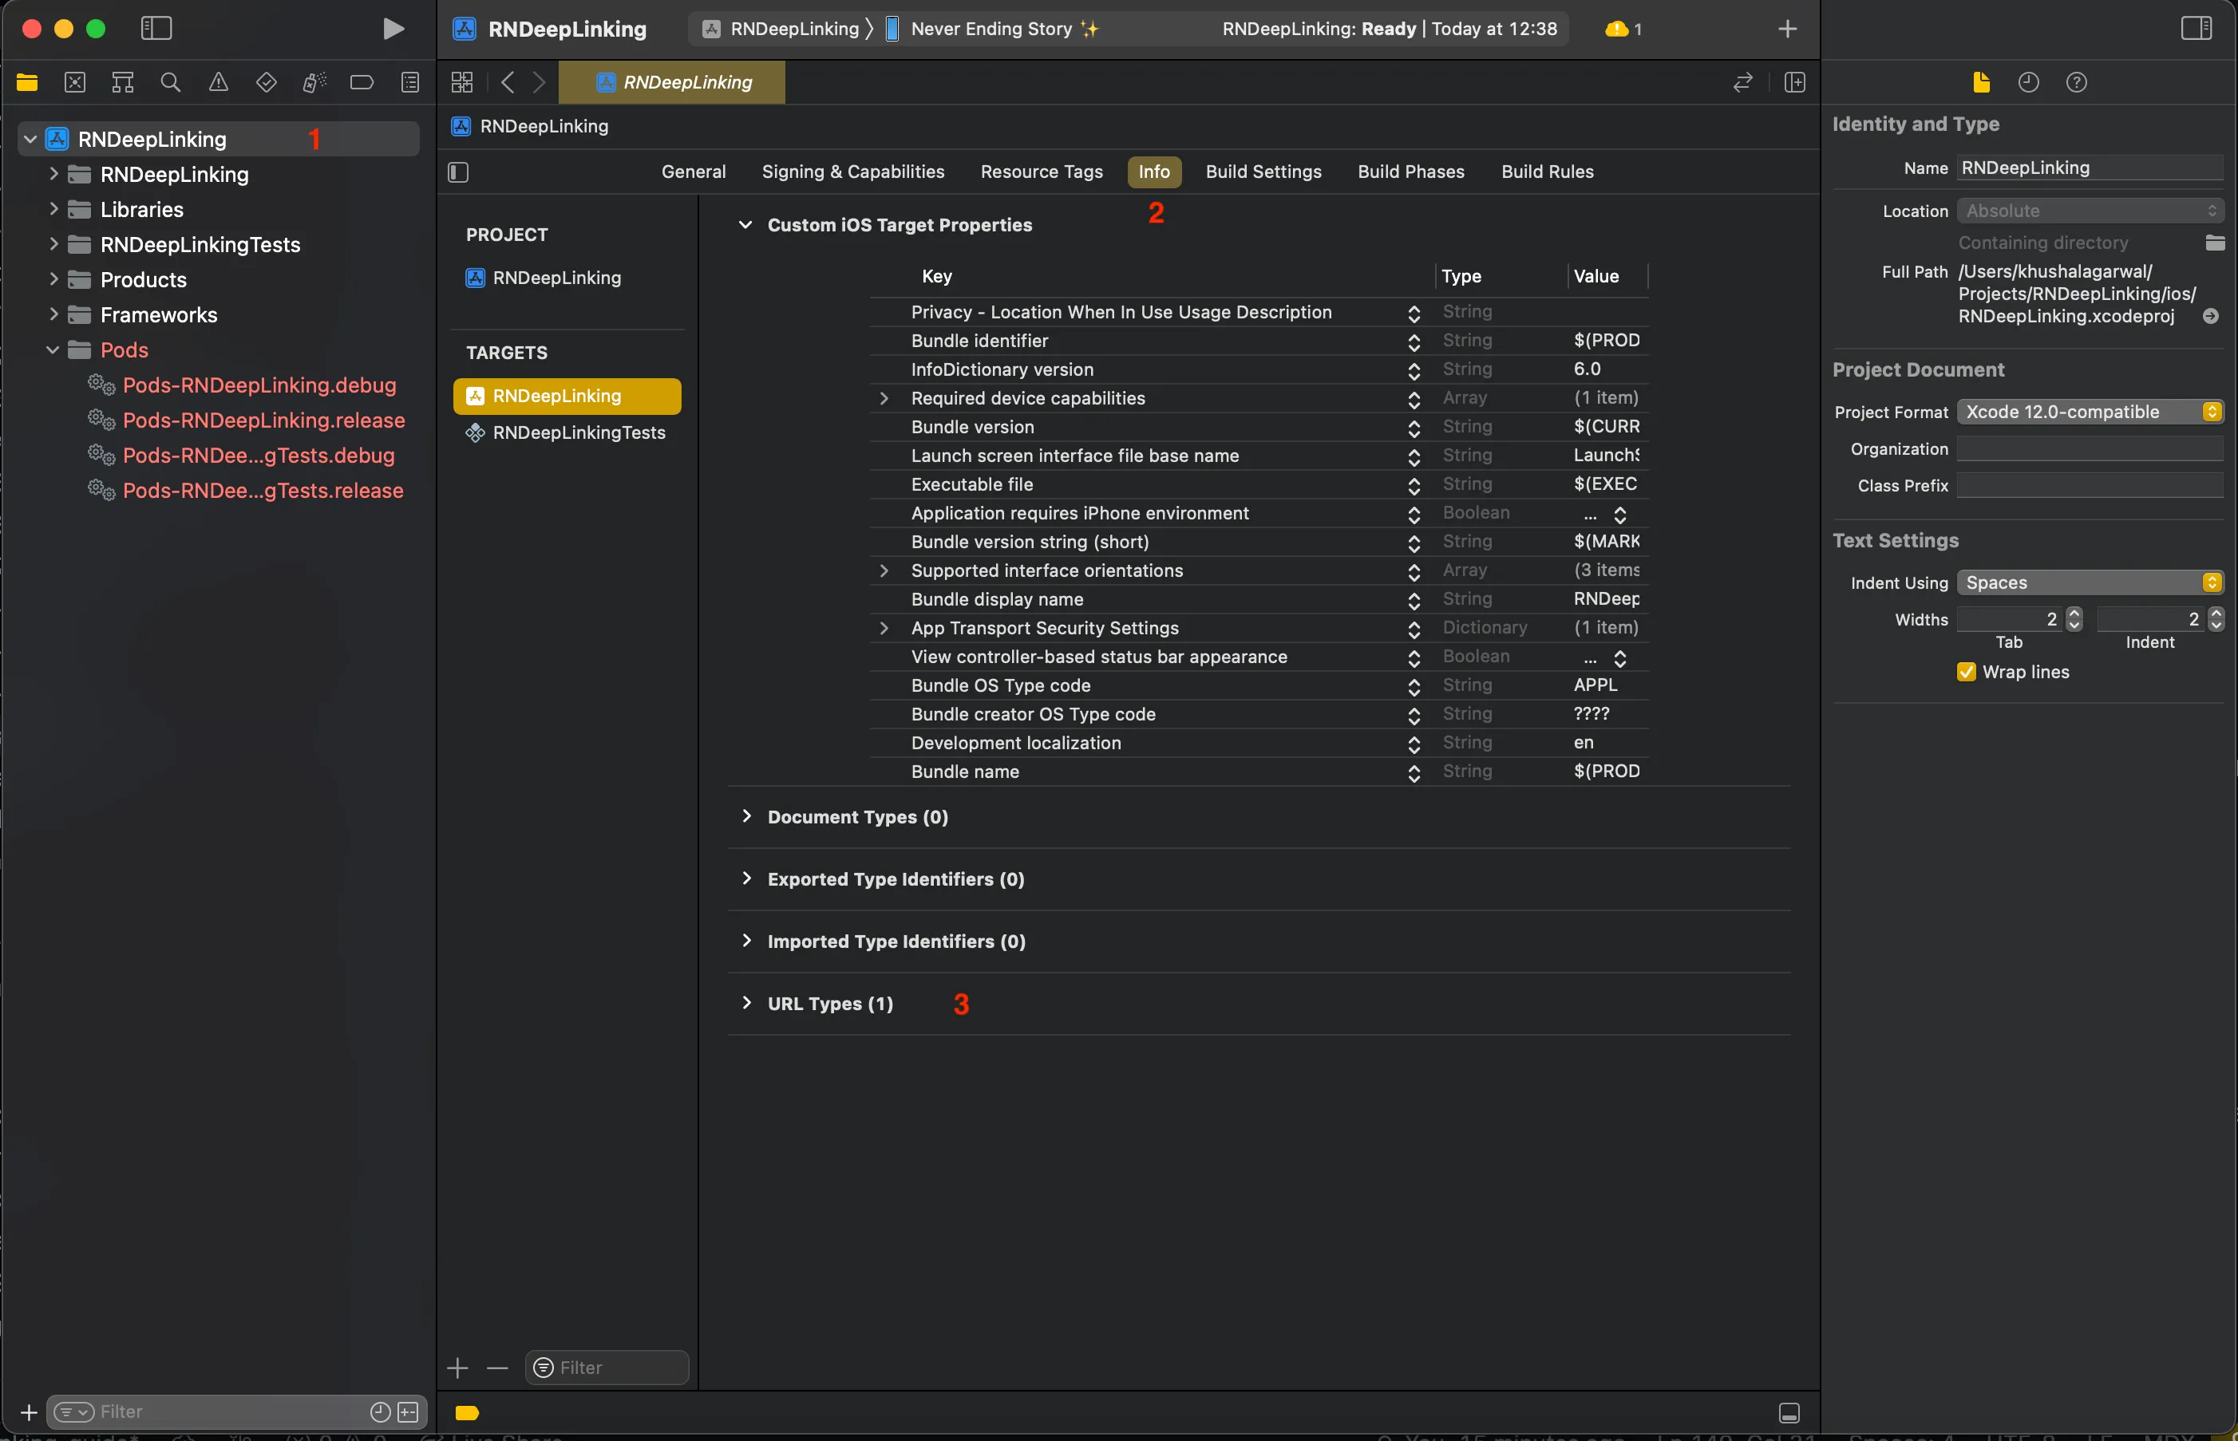Image resolution: width=2238 pixels, height=1441 pixels.
Task: Open the Signing & Capabilities tab
Action: point(852,172)
